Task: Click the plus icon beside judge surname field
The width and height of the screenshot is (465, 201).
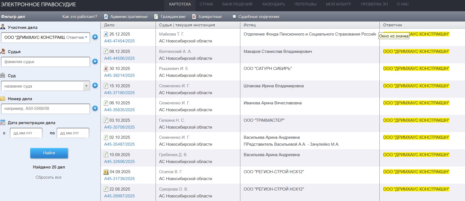Action: [x=95, y=61]
